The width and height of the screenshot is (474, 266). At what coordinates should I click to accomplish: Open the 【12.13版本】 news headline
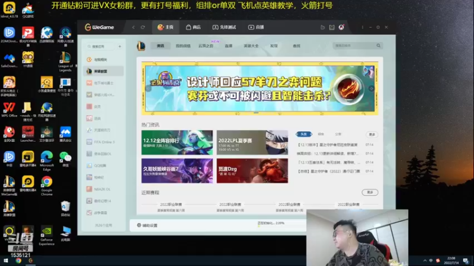pyautogui.click(x=328, y=145)
